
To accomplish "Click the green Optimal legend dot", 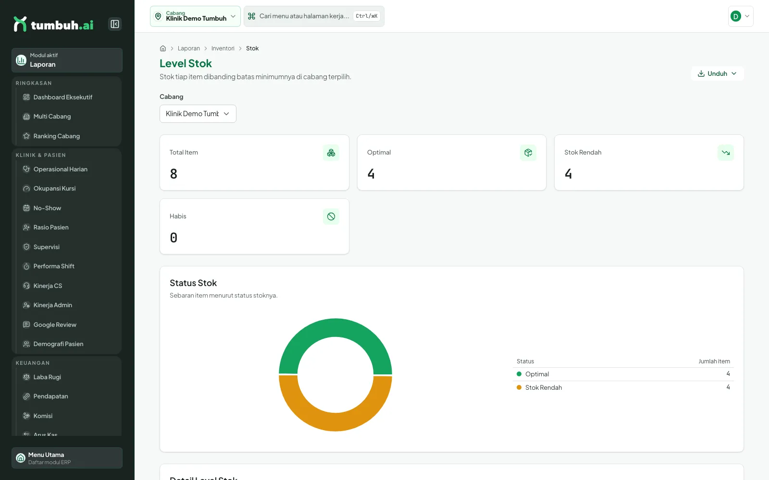I will (x=519, y=374).
